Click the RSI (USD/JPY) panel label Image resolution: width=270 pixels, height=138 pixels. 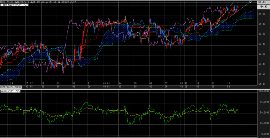8,91
